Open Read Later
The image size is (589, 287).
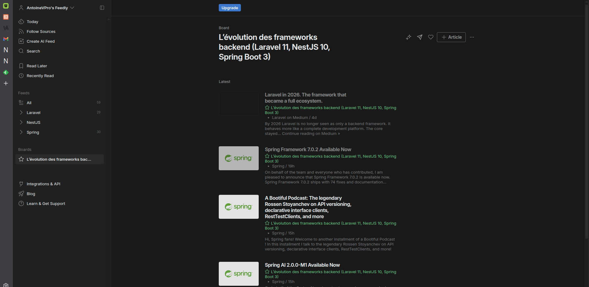[x=37, y=66]
